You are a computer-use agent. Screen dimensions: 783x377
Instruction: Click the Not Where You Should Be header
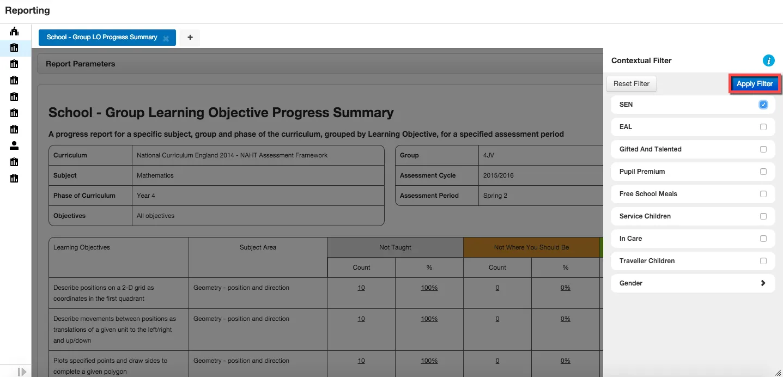click(531, 247)
